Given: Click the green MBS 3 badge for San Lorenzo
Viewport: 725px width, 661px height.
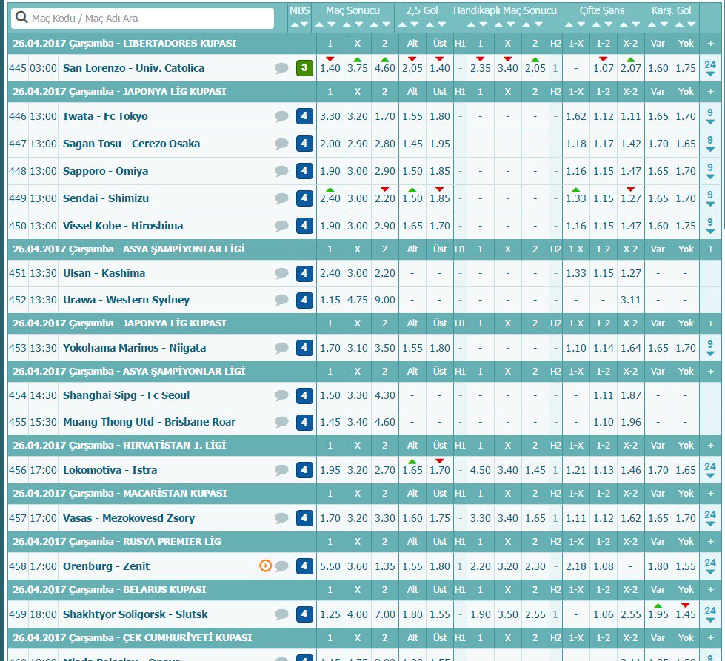Looking at the screenshot, I should (x=304, y=68).
